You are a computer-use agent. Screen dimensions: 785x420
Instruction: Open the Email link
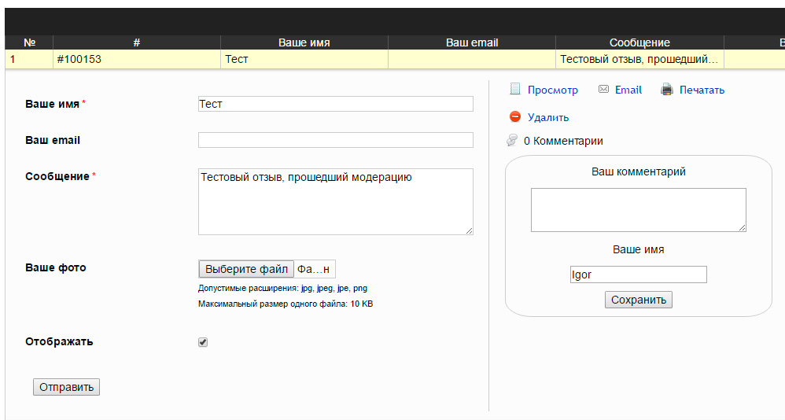coord(628,90)
